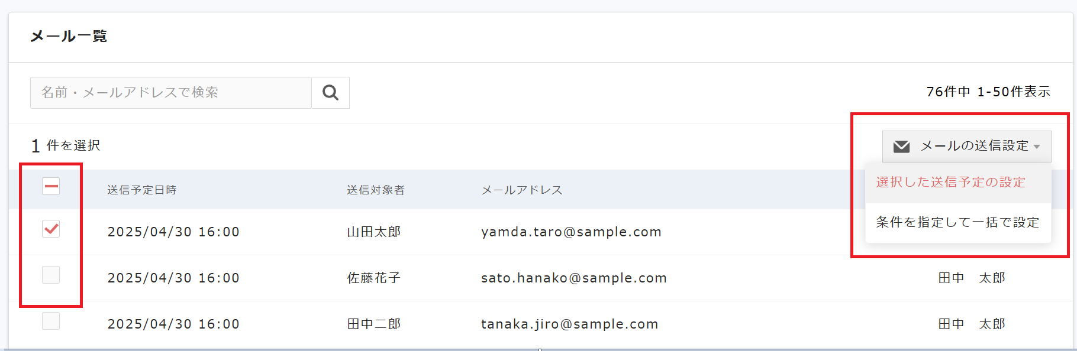The image size is (1077, 351).
Task: Click the メールアドレス column header
Action: (521, 190)
